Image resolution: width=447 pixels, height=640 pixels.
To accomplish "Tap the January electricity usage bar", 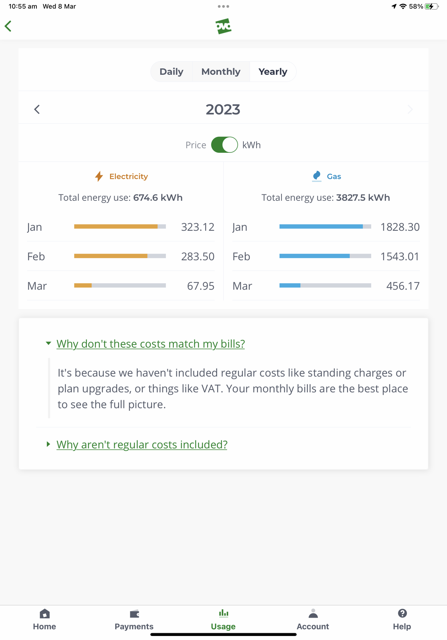I will [x=120, y=227].
